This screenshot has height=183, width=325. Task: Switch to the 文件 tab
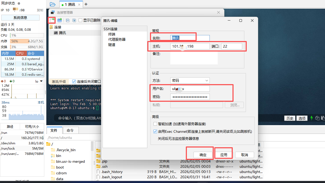click(x=54, y=130)
